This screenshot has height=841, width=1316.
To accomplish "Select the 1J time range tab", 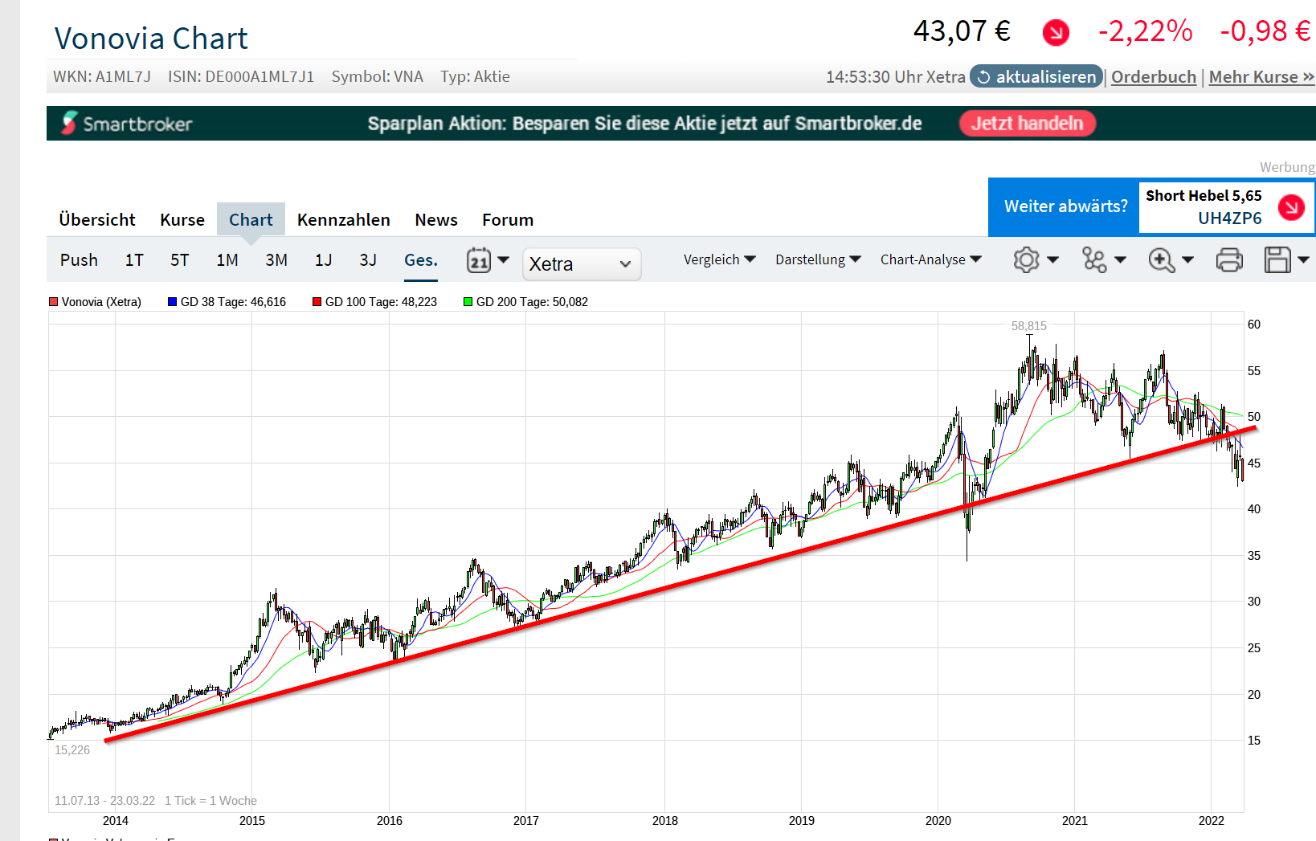I will [x=324, y=260].
